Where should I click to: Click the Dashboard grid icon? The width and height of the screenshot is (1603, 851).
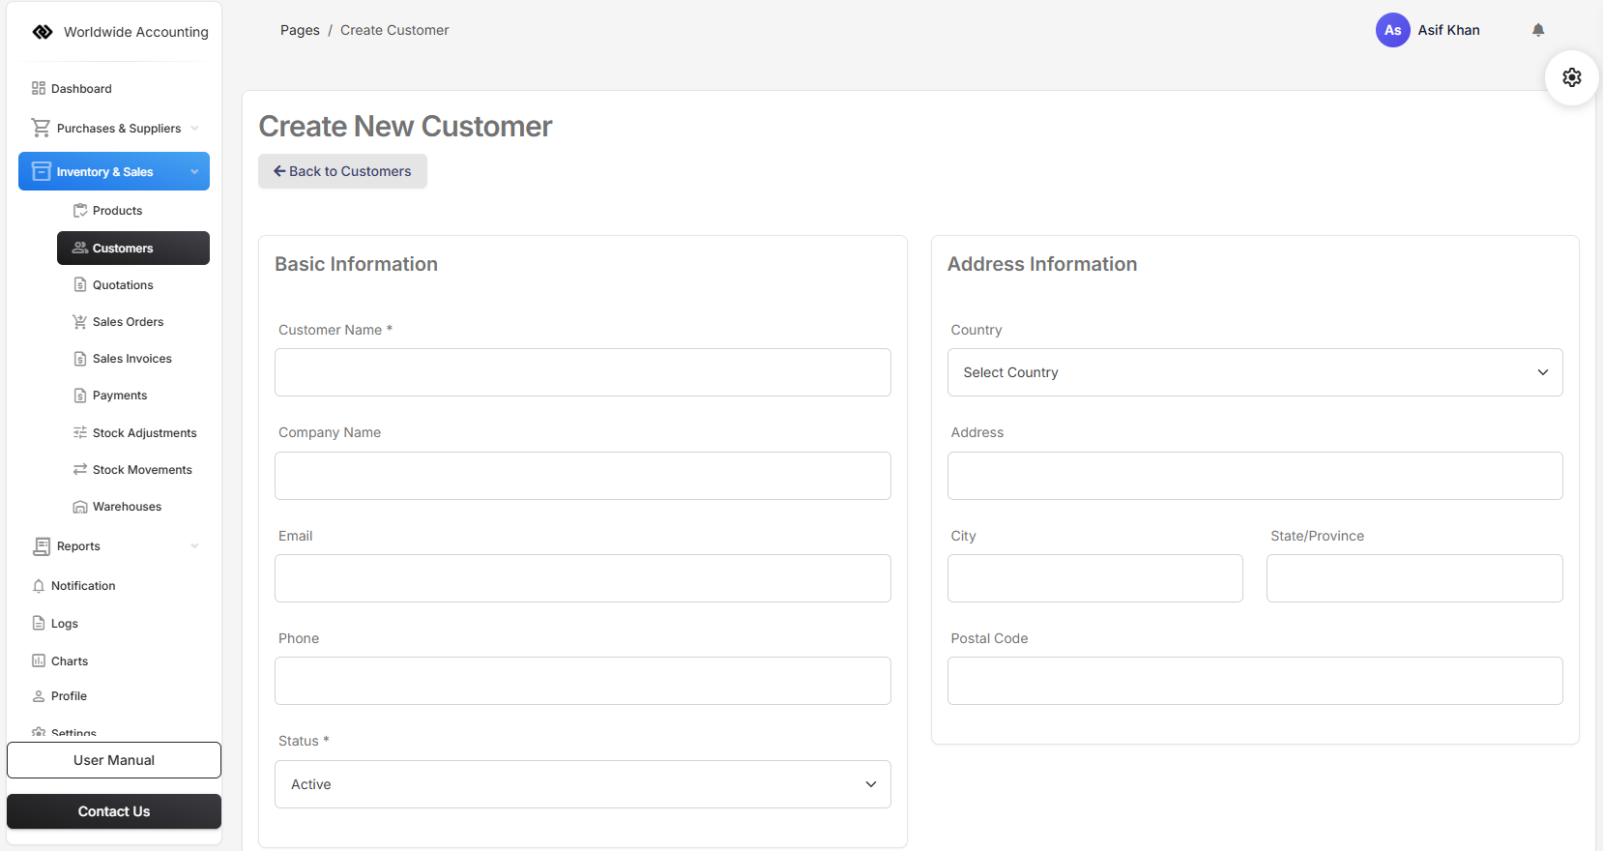(x=39, y=88)
